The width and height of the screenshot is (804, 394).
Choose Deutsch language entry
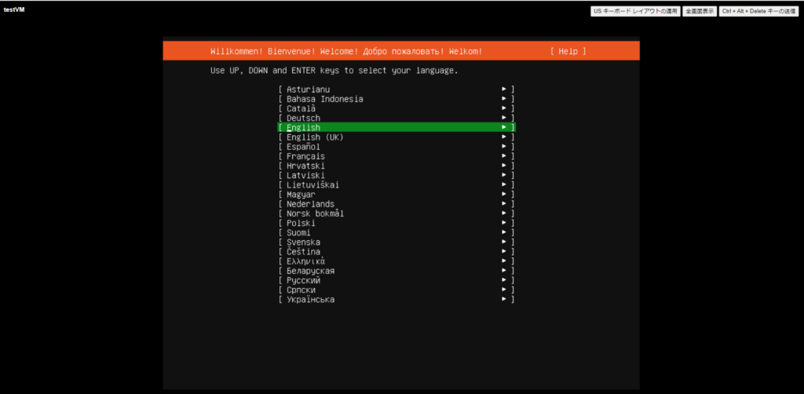pyautogui.click(x=397, y=118)
